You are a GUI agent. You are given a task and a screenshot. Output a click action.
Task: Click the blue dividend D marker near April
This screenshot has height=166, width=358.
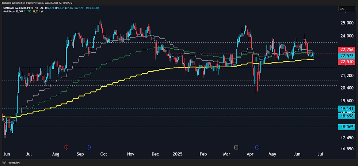tap(257, 147)
